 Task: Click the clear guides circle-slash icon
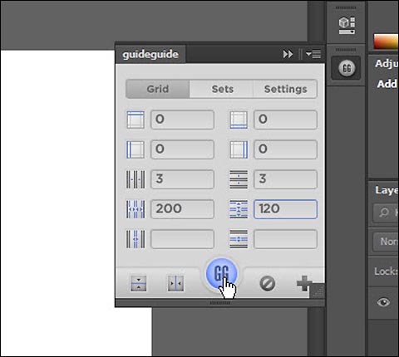(268, 284)
